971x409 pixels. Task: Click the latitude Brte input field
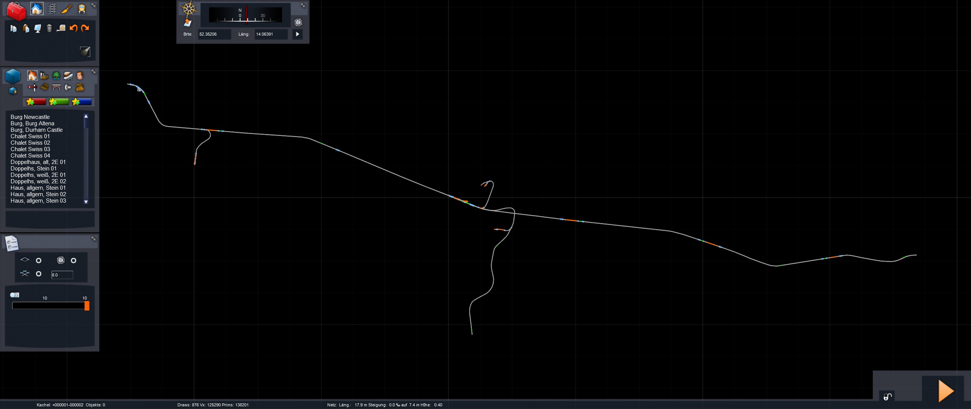point(214,34)
